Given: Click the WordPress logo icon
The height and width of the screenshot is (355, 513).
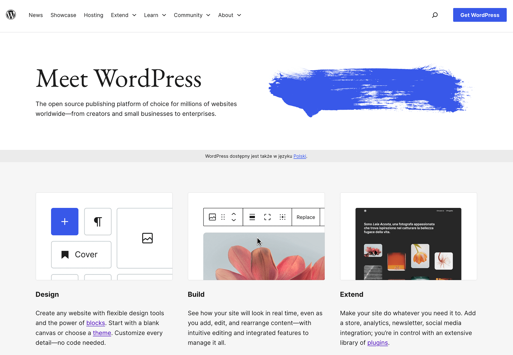Looking at the screenshot, I should 10,15.
